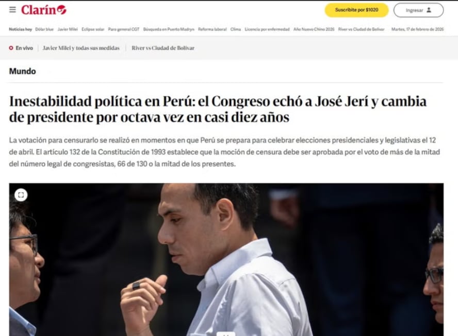Select Eclipse solar in topics bar

click(x=93, y=29)
